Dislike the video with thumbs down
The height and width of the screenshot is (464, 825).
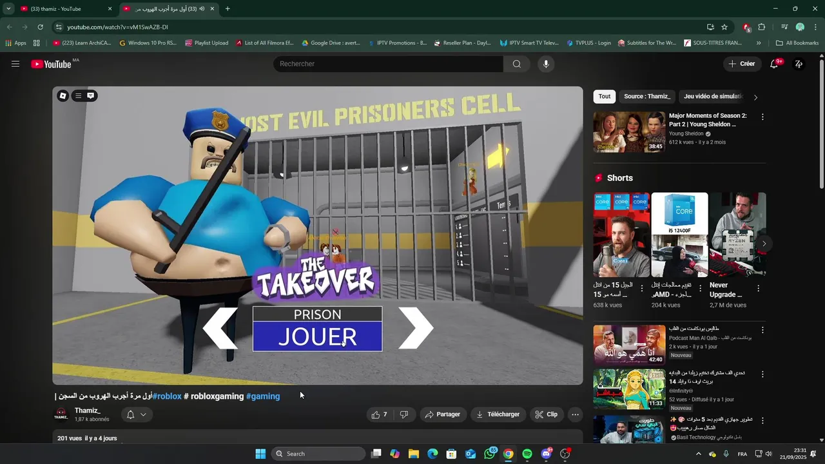click(x=404, y=414)
